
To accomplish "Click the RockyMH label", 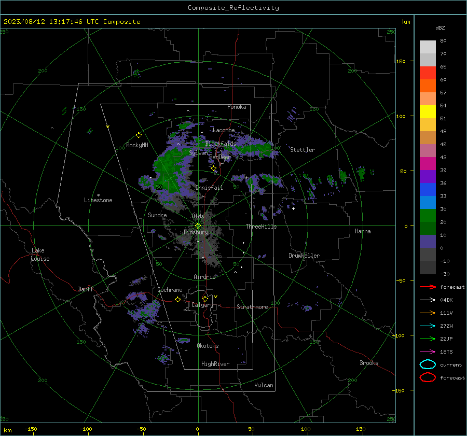I will click(137, 145).
